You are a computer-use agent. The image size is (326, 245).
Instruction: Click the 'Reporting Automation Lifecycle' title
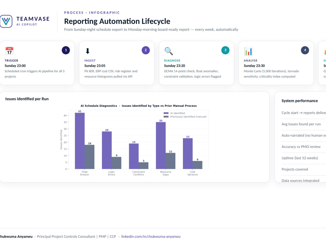coord(117,21)
